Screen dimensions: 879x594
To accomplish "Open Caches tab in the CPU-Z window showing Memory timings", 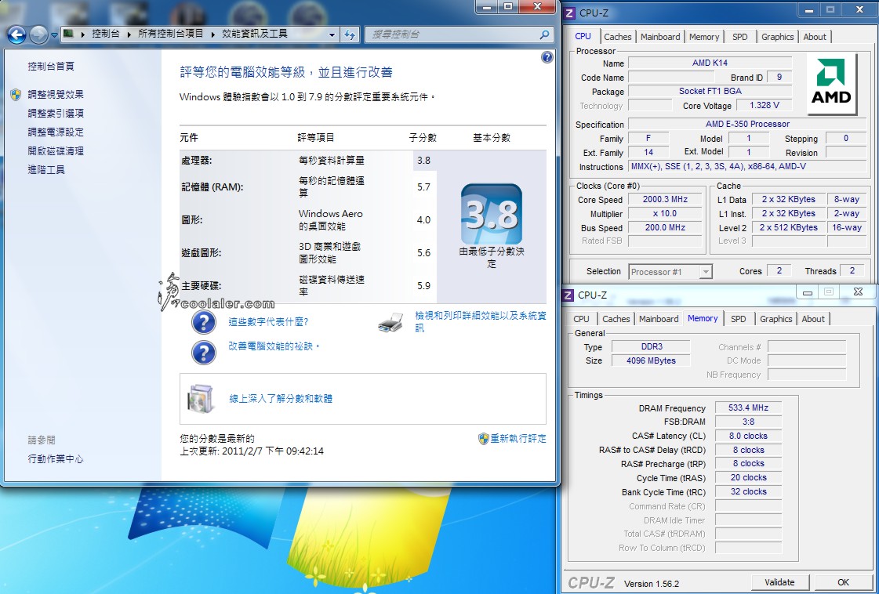I will [616, 319].
